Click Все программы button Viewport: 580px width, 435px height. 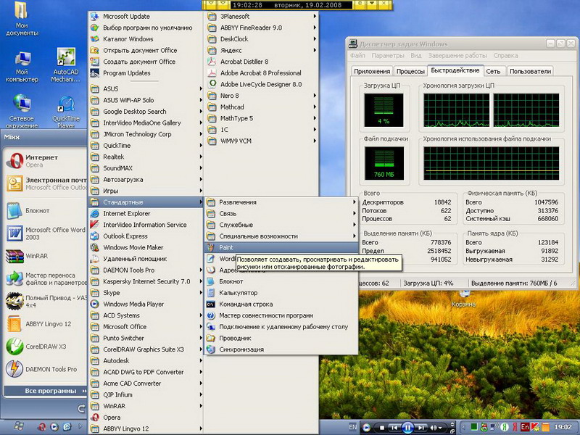[45, 391]
